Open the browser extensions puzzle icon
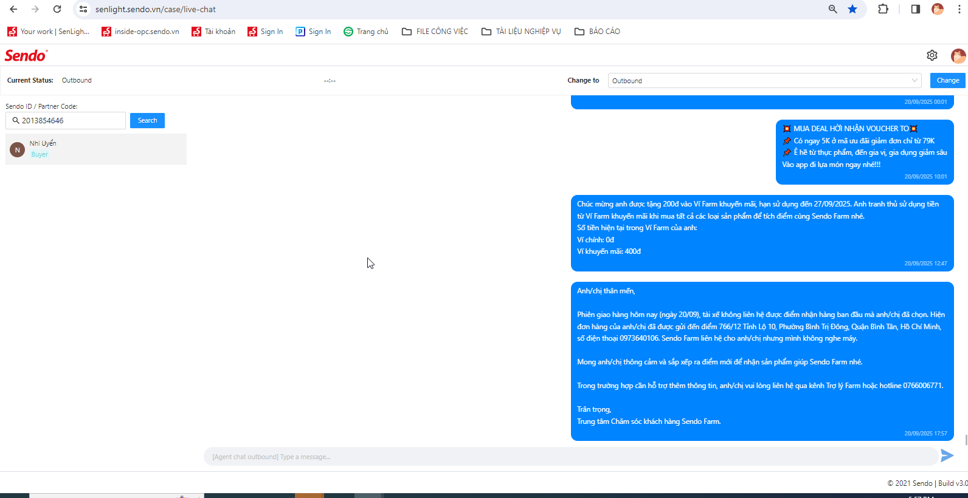This screenshot has height=498, width=968. pos(883,9)
